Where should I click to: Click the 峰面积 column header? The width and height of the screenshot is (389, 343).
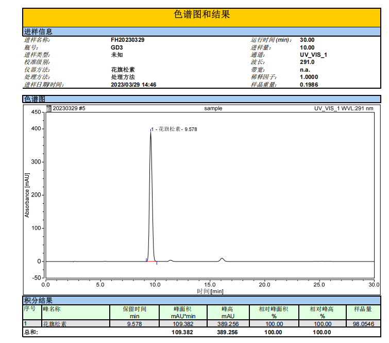click(x=183, y=312)
